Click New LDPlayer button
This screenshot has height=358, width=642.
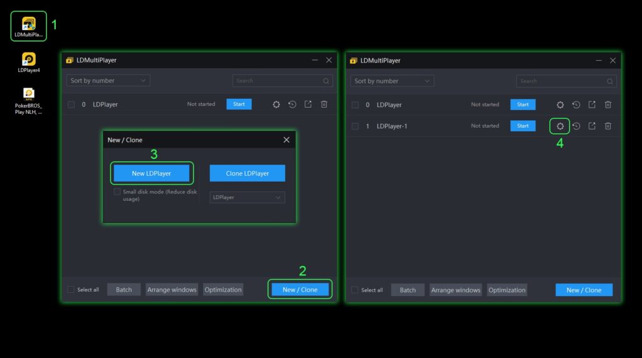(152, 173)
